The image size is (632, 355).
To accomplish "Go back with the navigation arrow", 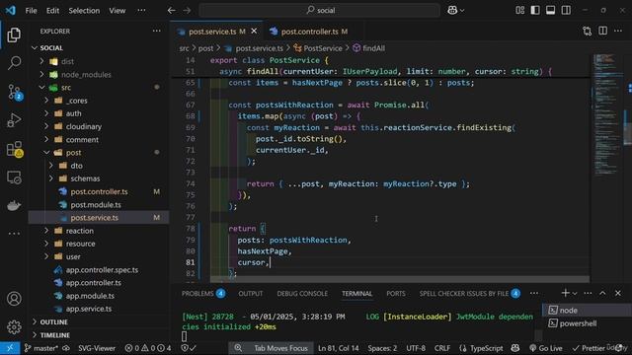I will (x=171, y=11).
